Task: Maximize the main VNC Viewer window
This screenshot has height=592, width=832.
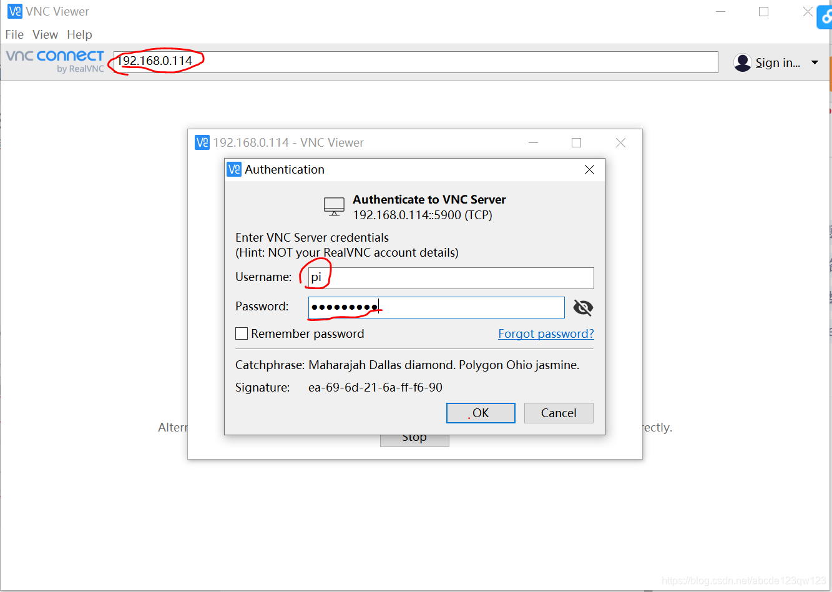Action: click(763, 11)
